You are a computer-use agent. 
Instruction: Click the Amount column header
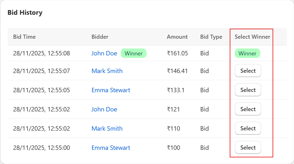coord(177,37)
